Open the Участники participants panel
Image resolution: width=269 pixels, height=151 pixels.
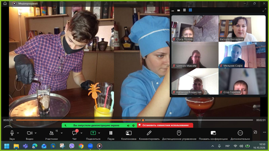pos(51,133)
